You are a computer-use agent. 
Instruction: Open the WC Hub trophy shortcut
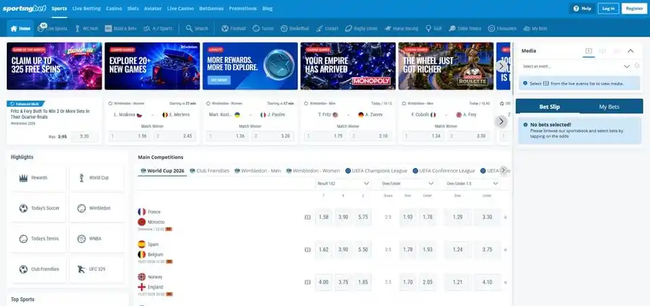[87, 28]
